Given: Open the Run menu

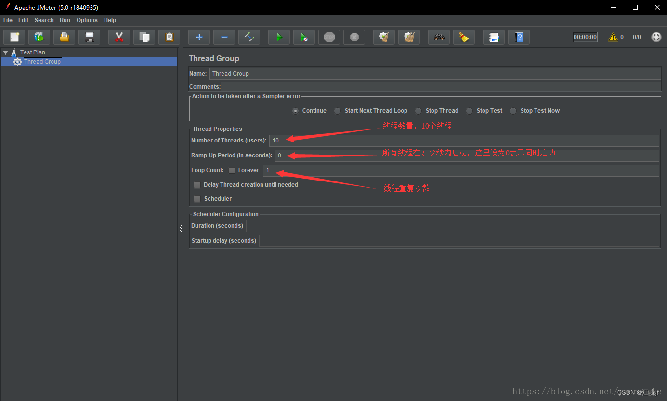Looking at the screenshot, I should pyautogui.click(x=65, y=20).
